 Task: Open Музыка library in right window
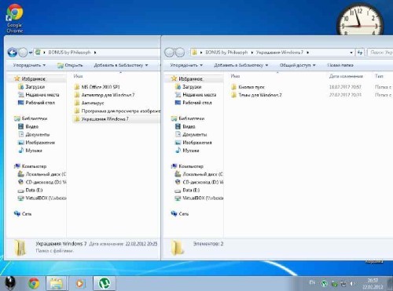pos(187,151)
